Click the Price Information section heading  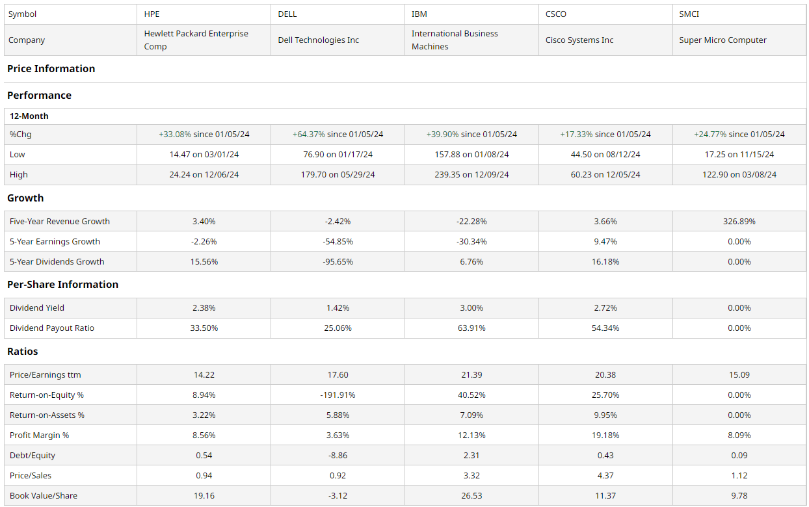pos(51,69)
